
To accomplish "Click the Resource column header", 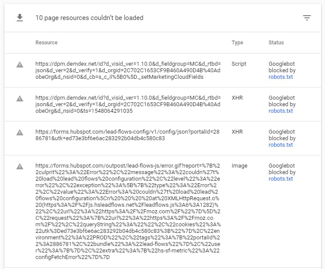I will [x=47, y=43].
